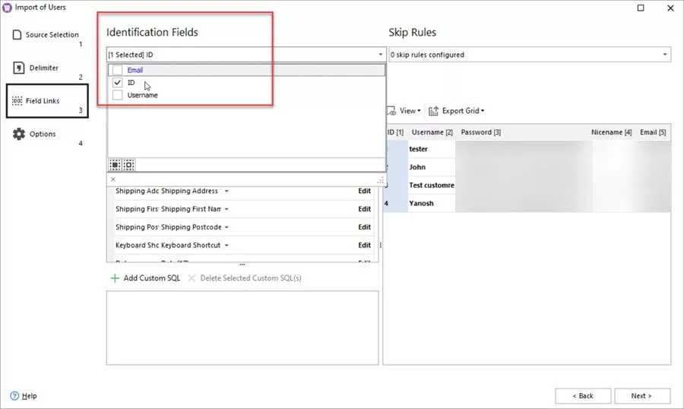The height and width of the screenshot is (409, 684).
Task: Click the Options gear icon
Action: tap(19, 134)
